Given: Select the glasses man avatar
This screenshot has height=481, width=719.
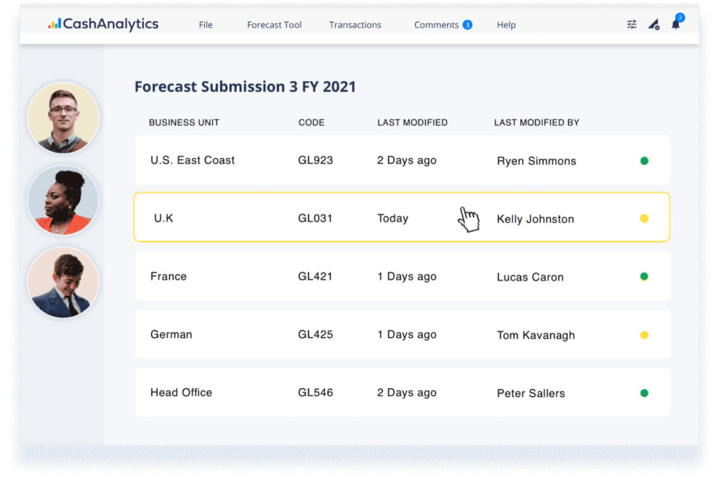Looking at the screenshot, I should click(63, 118).
